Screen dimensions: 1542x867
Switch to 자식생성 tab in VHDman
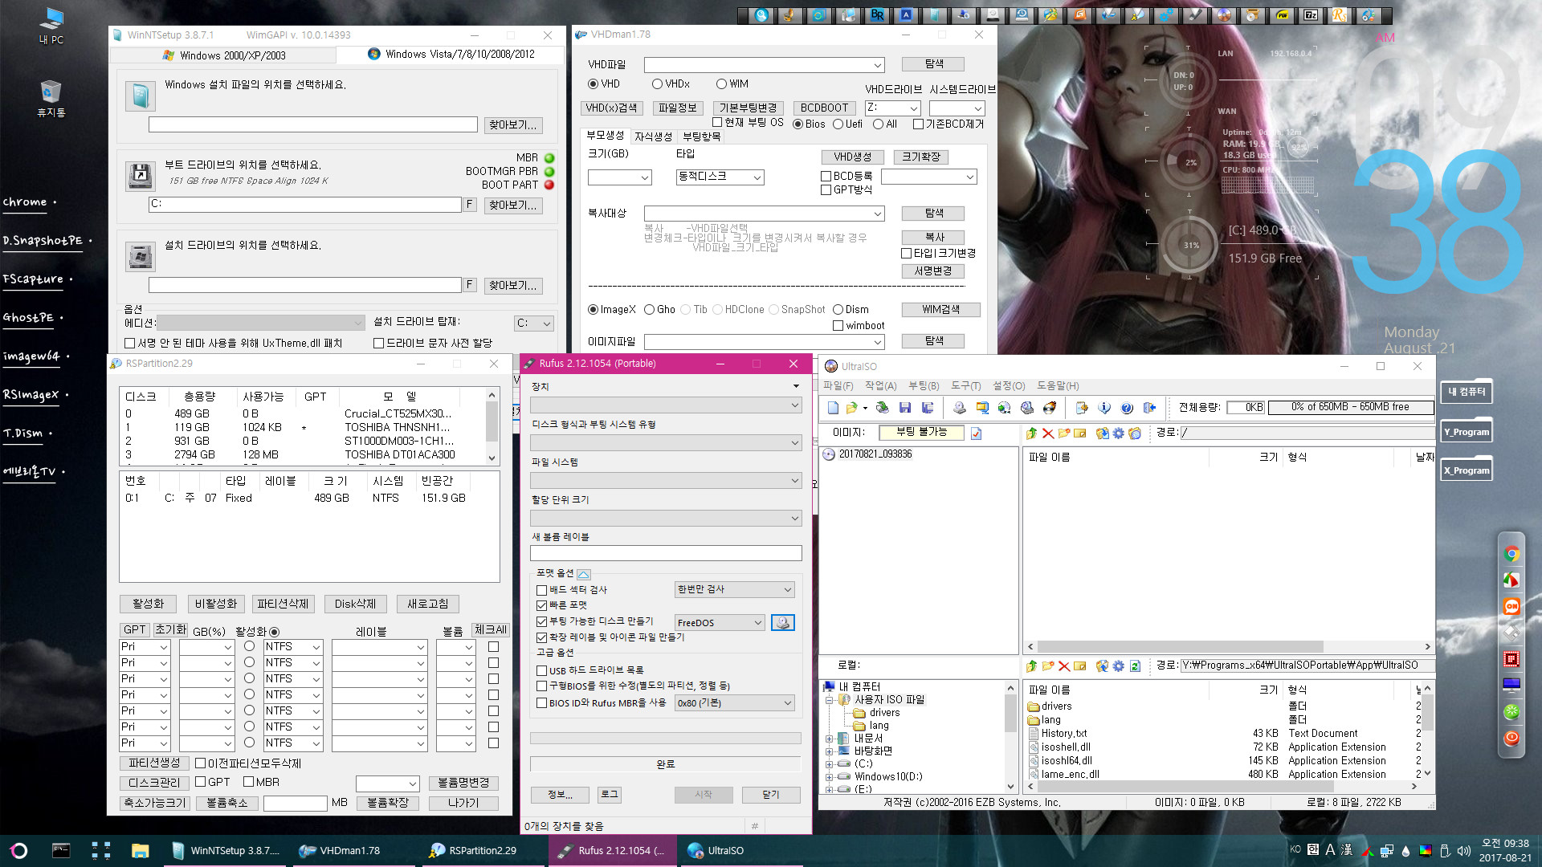point(653,137)
